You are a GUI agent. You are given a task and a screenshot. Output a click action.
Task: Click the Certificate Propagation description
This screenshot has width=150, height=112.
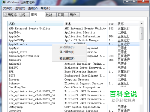coord(82,87)
